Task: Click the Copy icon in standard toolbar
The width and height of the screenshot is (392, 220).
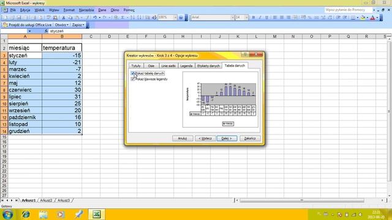Action: coord(70,18)
